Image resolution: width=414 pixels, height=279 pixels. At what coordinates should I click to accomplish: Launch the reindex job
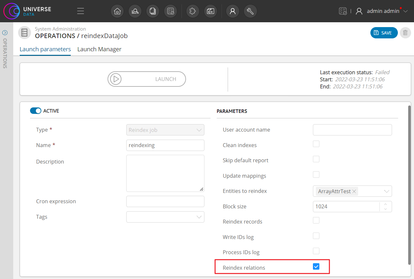tap(147, 79)
